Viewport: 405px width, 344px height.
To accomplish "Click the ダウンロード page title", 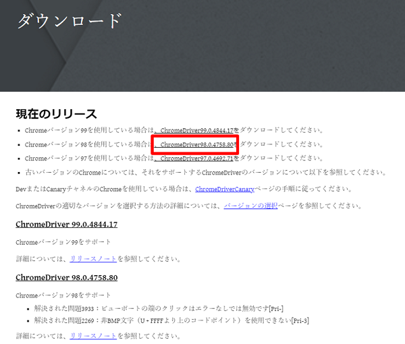I will point(70,21).
